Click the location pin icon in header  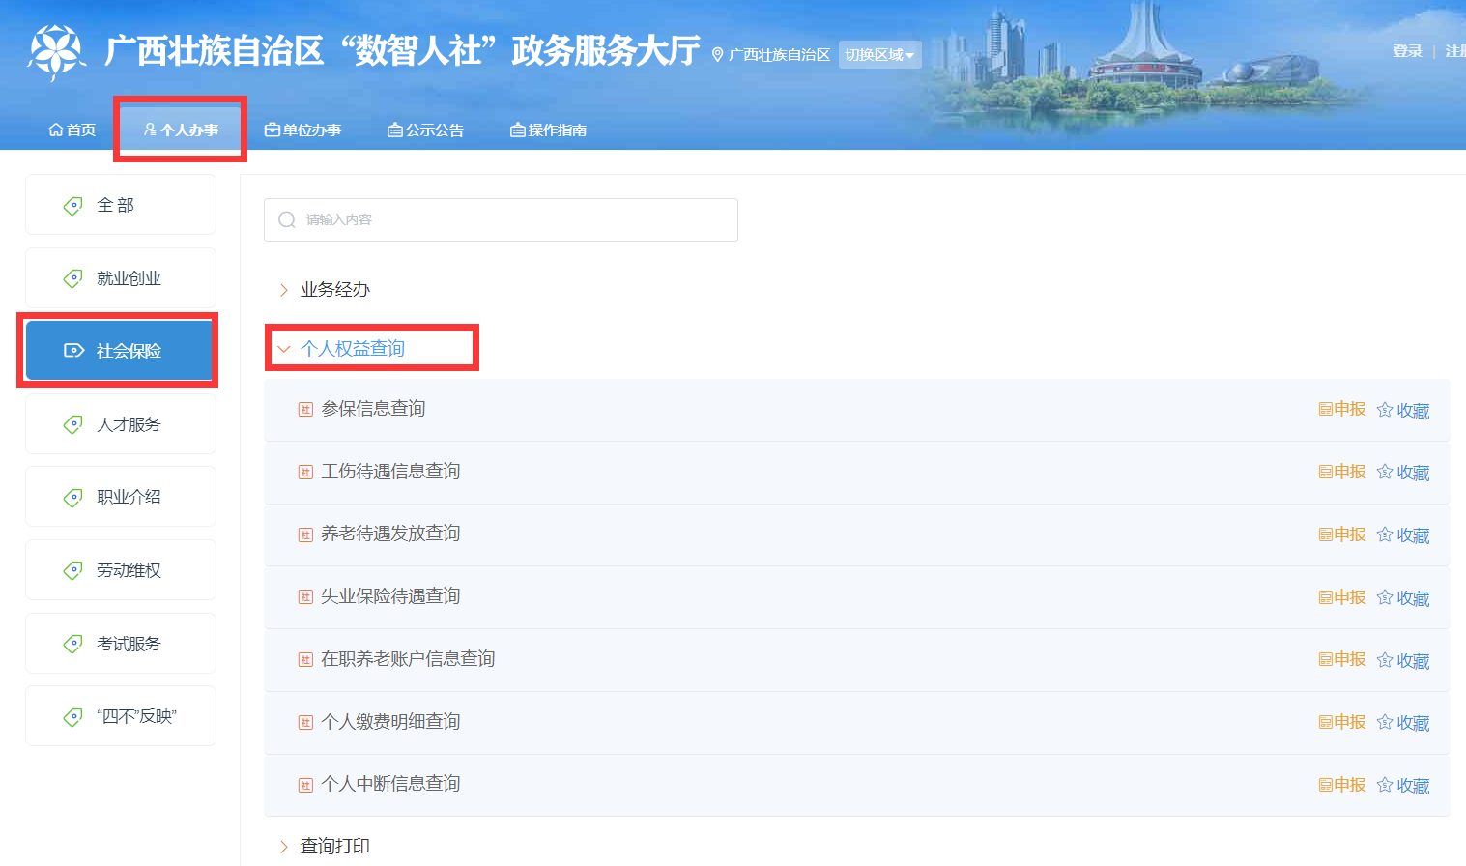pos(717,55)
